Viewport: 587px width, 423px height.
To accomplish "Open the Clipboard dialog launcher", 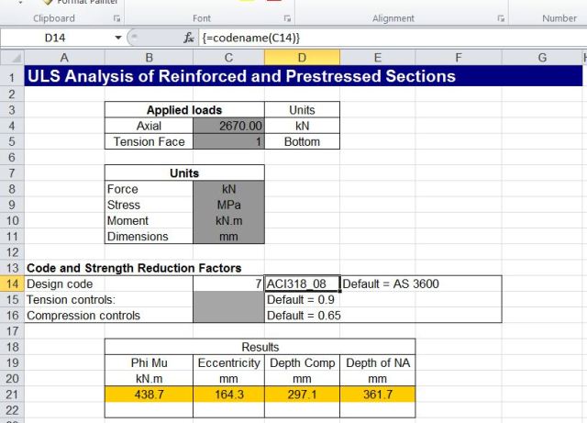I will click(116, 18).
